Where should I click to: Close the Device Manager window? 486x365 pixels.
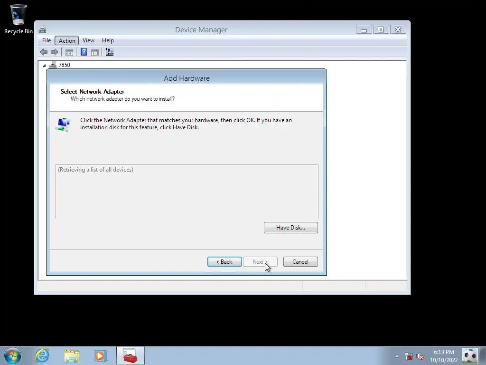coord(398,29)
